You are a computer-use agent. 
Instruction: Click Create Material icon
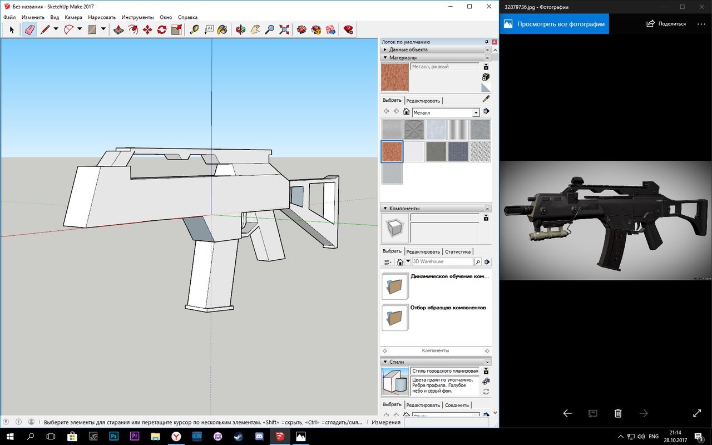pos(486,77)
